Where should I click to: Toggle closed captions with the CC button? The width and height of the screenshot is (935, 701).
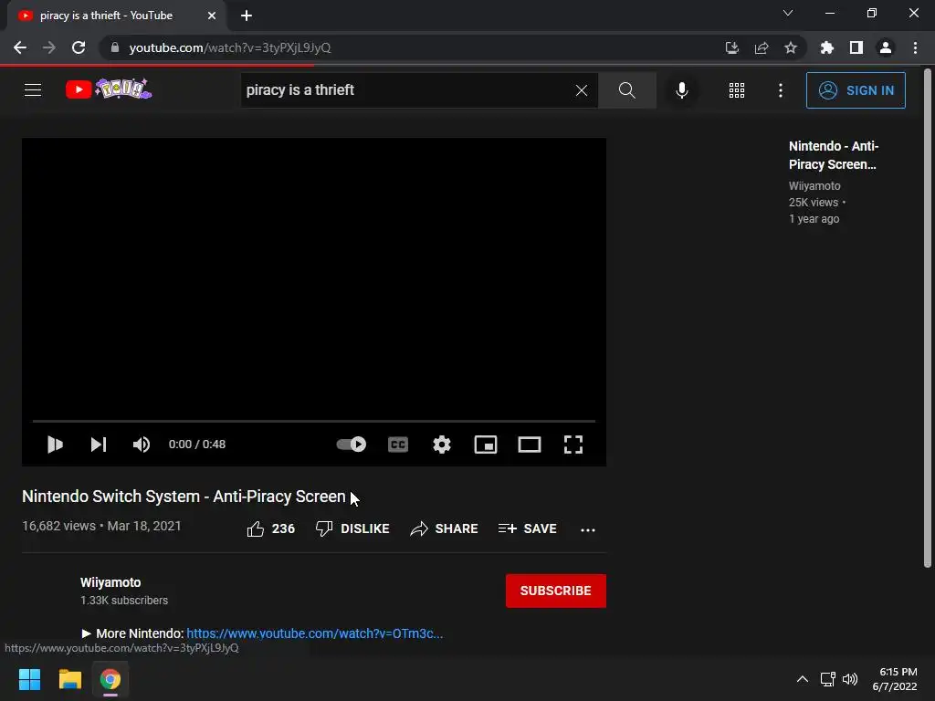(x=398, y=445)
